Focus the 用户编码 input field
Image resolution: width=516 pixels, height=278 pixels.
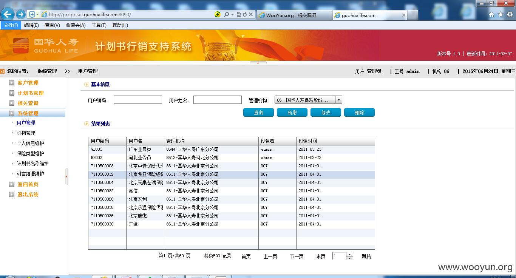(138, 100)
